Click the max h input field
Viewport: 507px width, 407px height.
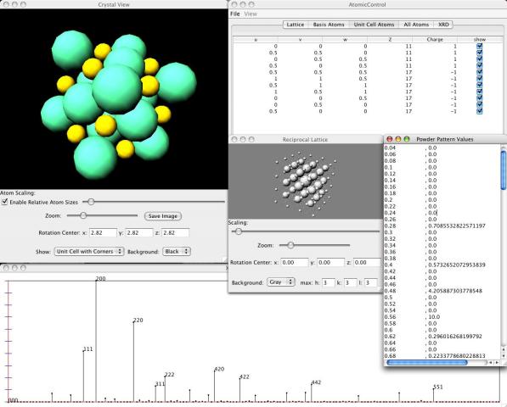pos(328,283)
